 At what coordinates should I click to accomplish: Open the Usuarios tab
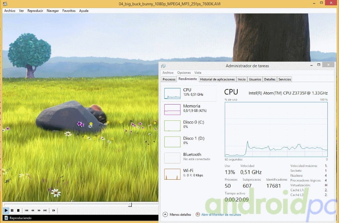click(x=255, y=79)
